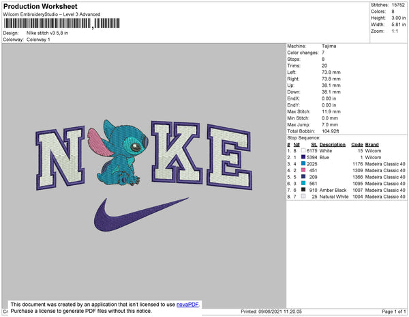Choose the navy swatch for code 1366

303,177
